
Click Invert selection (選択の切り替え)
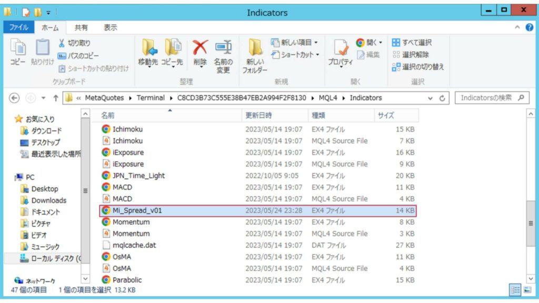(x=418, y=67)
